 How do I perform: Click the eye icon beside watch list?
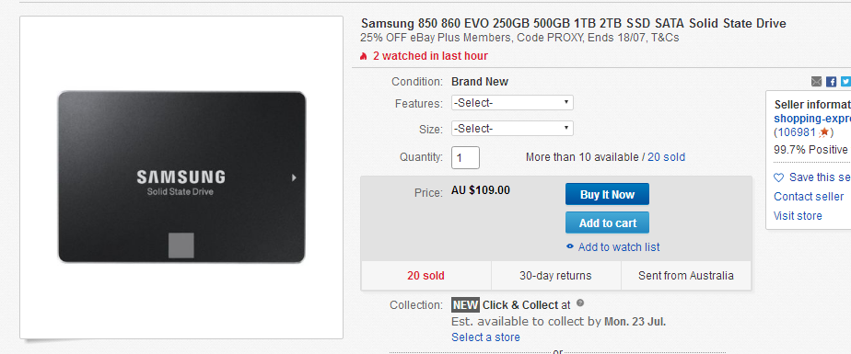coord(570,246)
